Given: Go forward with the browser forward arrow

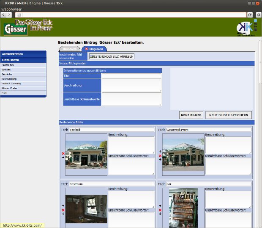Looking at the screenshot, I should pyautogui.click(x=9, y=15).
